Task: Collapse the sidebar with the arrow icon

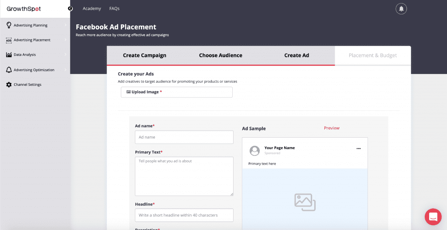Action: (x=70, y=9)
